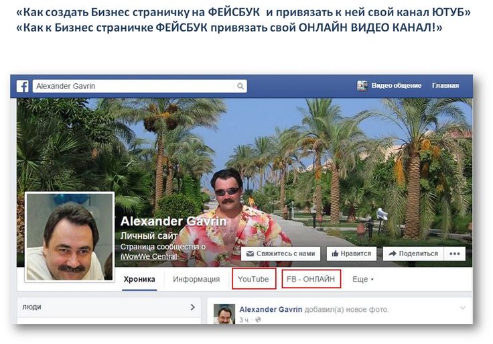The width and height of the screenshot is (493, 344).
Task: Open the three-dots more options button
Action: 455,253
